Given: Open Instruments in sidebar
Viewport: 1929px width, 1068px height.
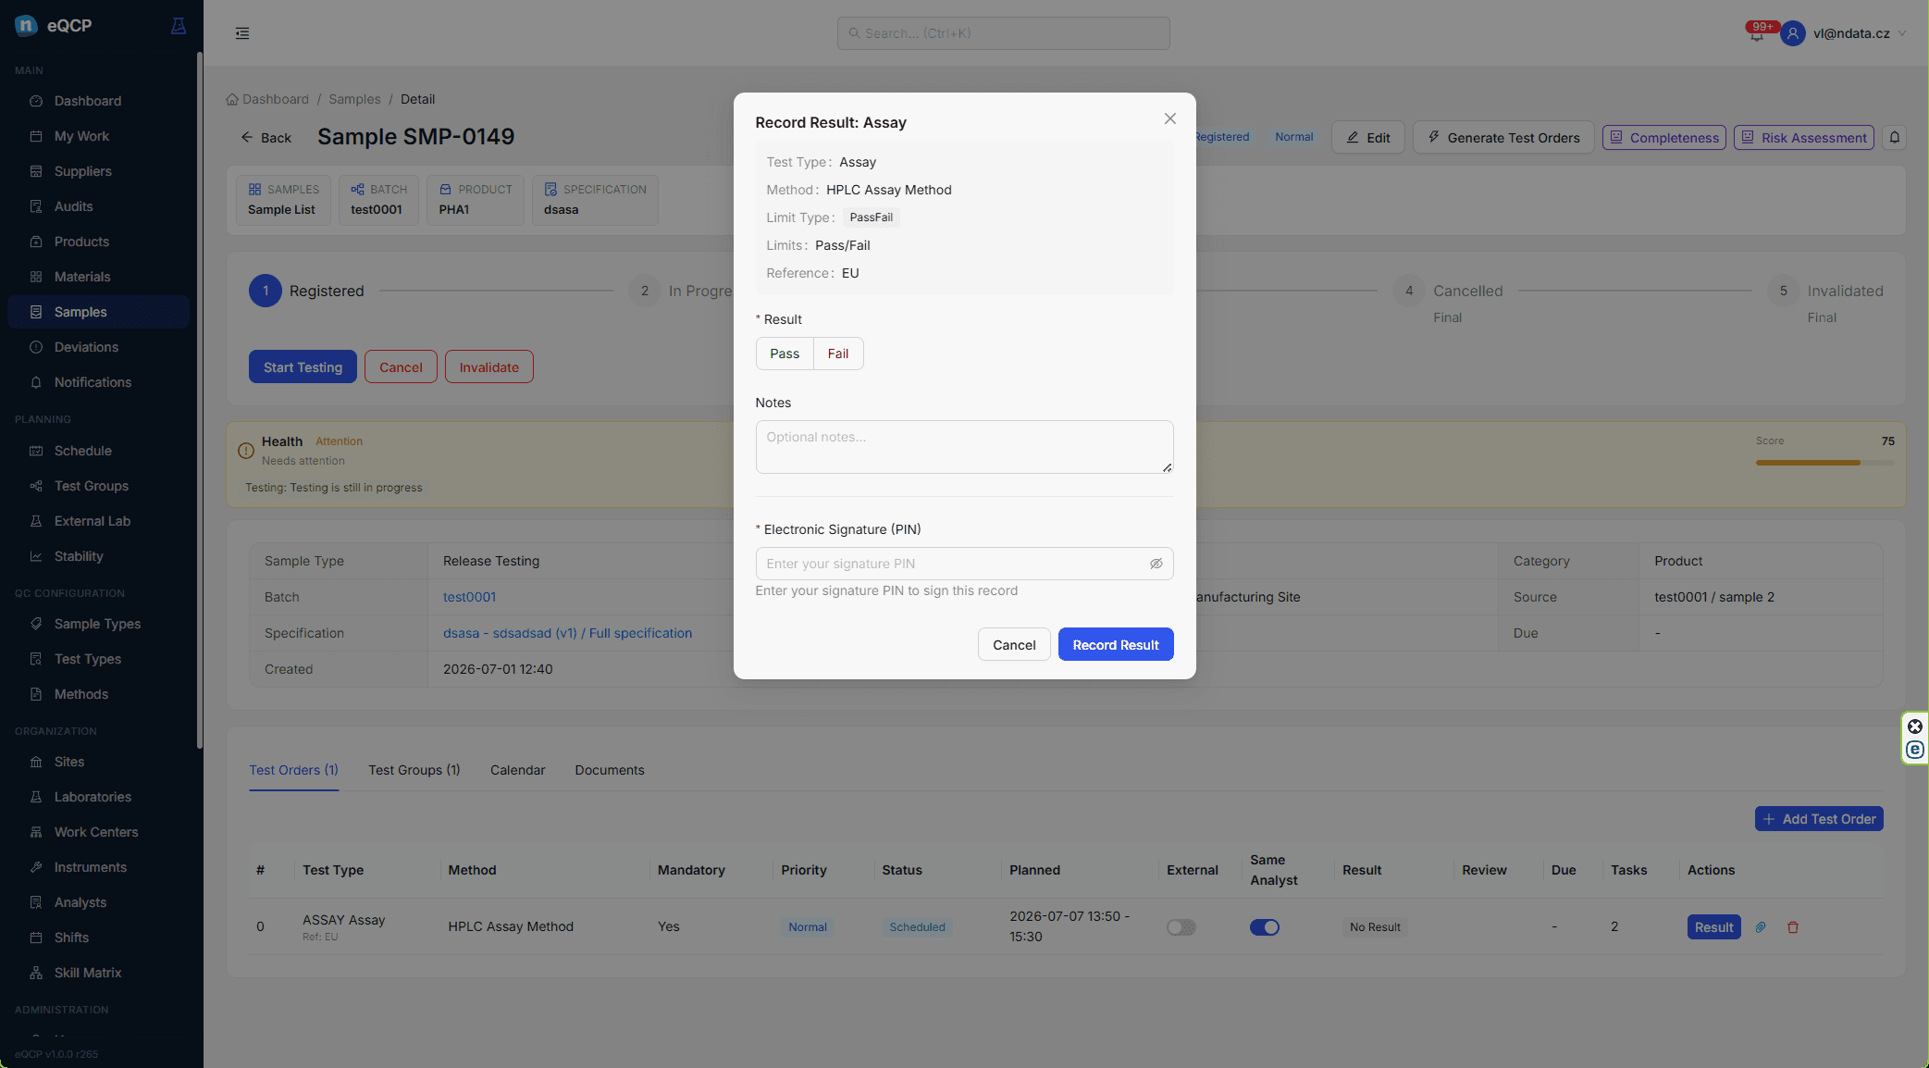Looking at the screenshot, I should click(x=90, y=867).
